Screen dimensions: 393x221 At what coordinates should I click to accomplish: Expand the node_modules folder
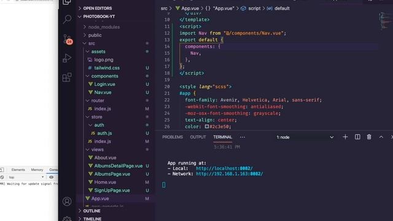coord(104,27)
